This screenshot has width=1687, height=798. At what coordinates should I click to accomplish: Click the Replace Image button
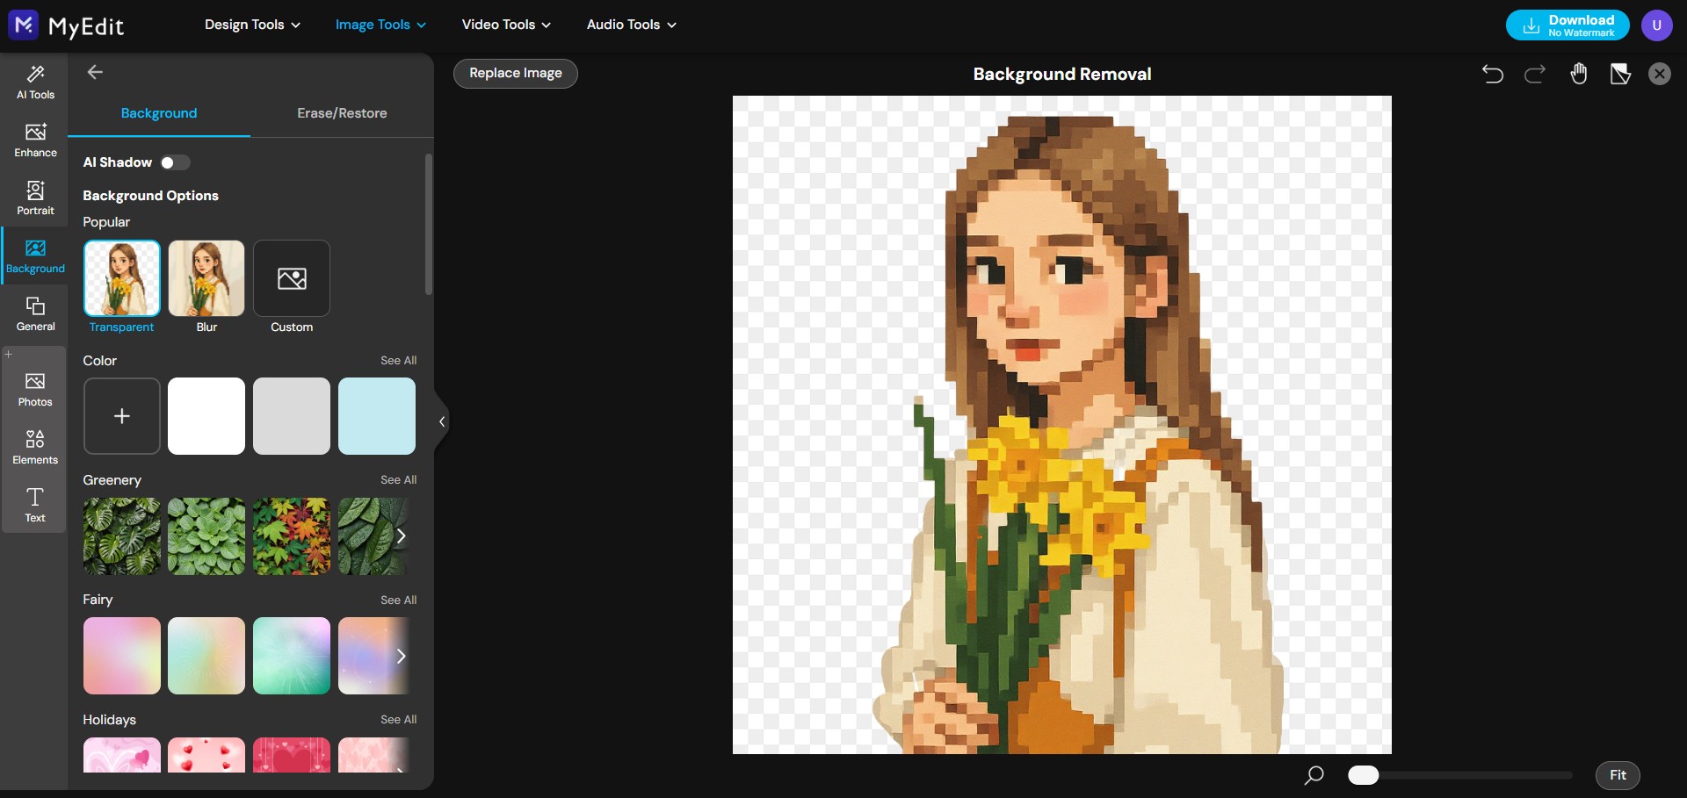(515, 74)
